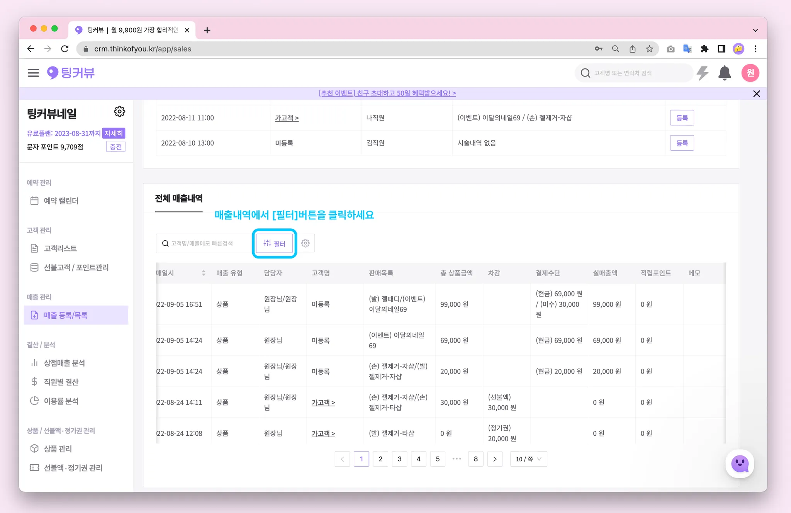The height and width of the screenshot is (513, 791).
Task: Open the table column settings gear
Action: (306, 243)
